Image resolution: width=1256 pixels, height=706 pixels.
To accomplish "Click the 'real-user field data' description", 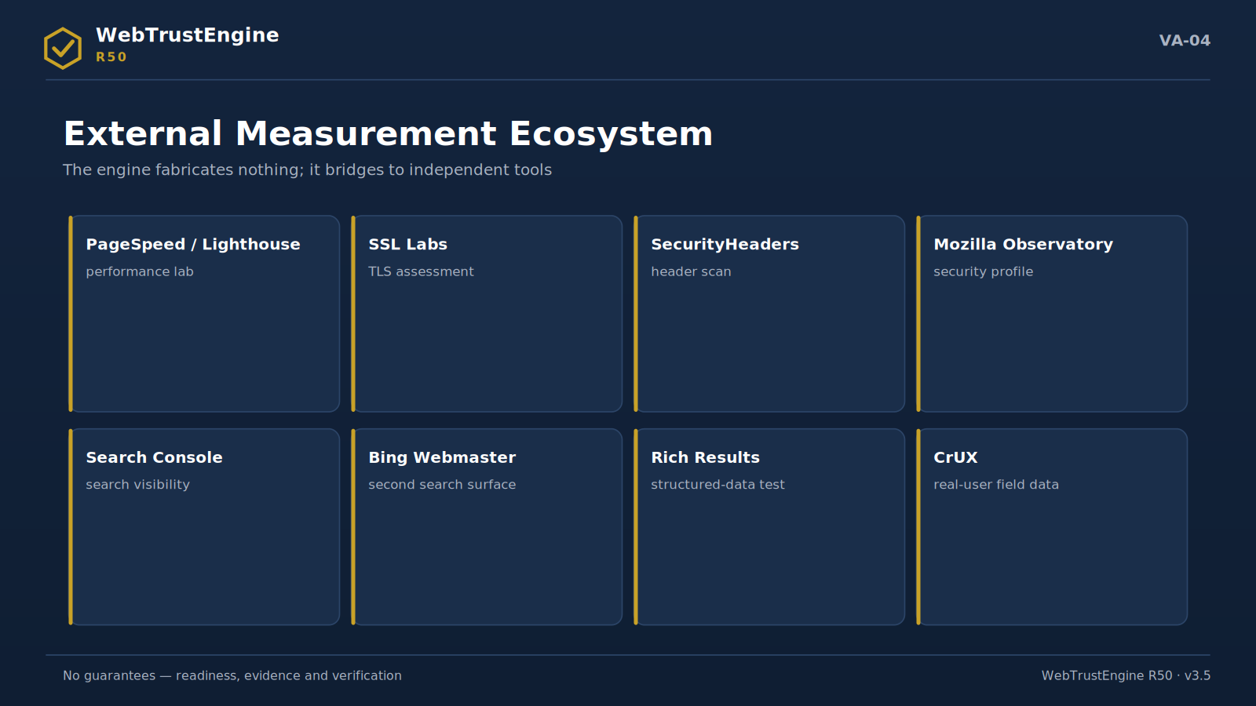I will (995, 485).
